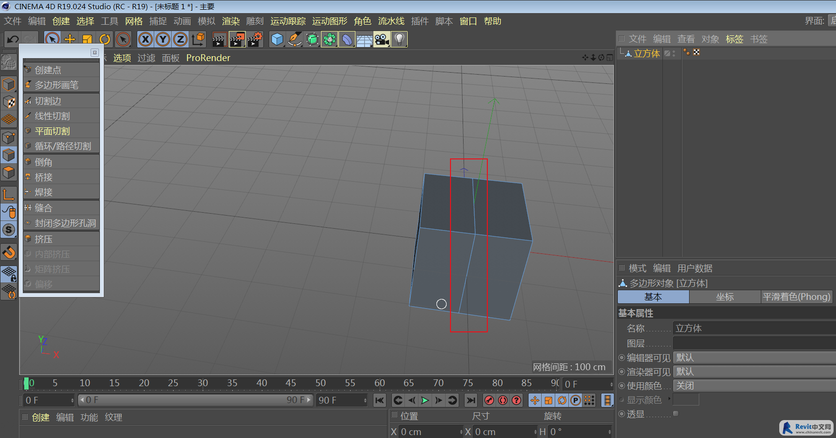Toggle coordinate system icon

click(198, 39)
